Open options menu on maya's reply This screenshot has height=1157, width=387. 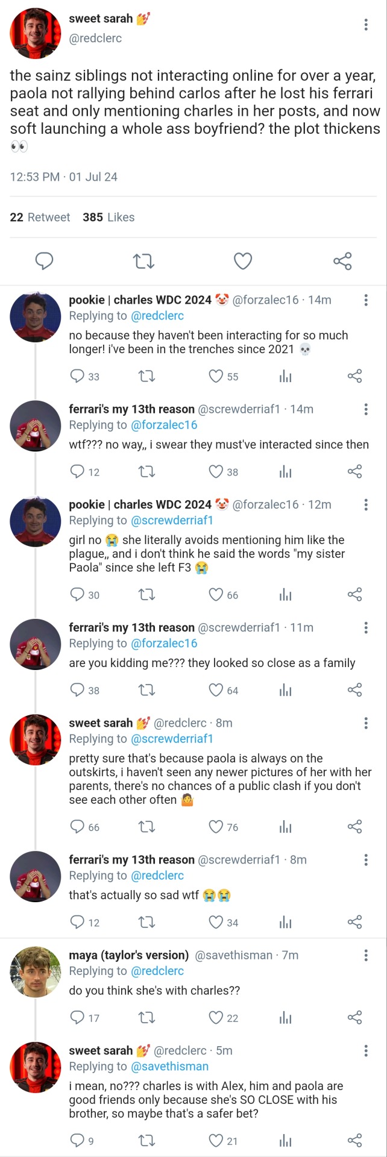tap(365, 955)
